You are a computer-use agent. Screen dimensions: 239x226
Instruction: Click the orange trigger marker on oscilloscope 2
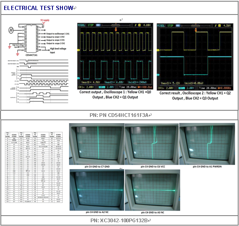tap(196, 30)
